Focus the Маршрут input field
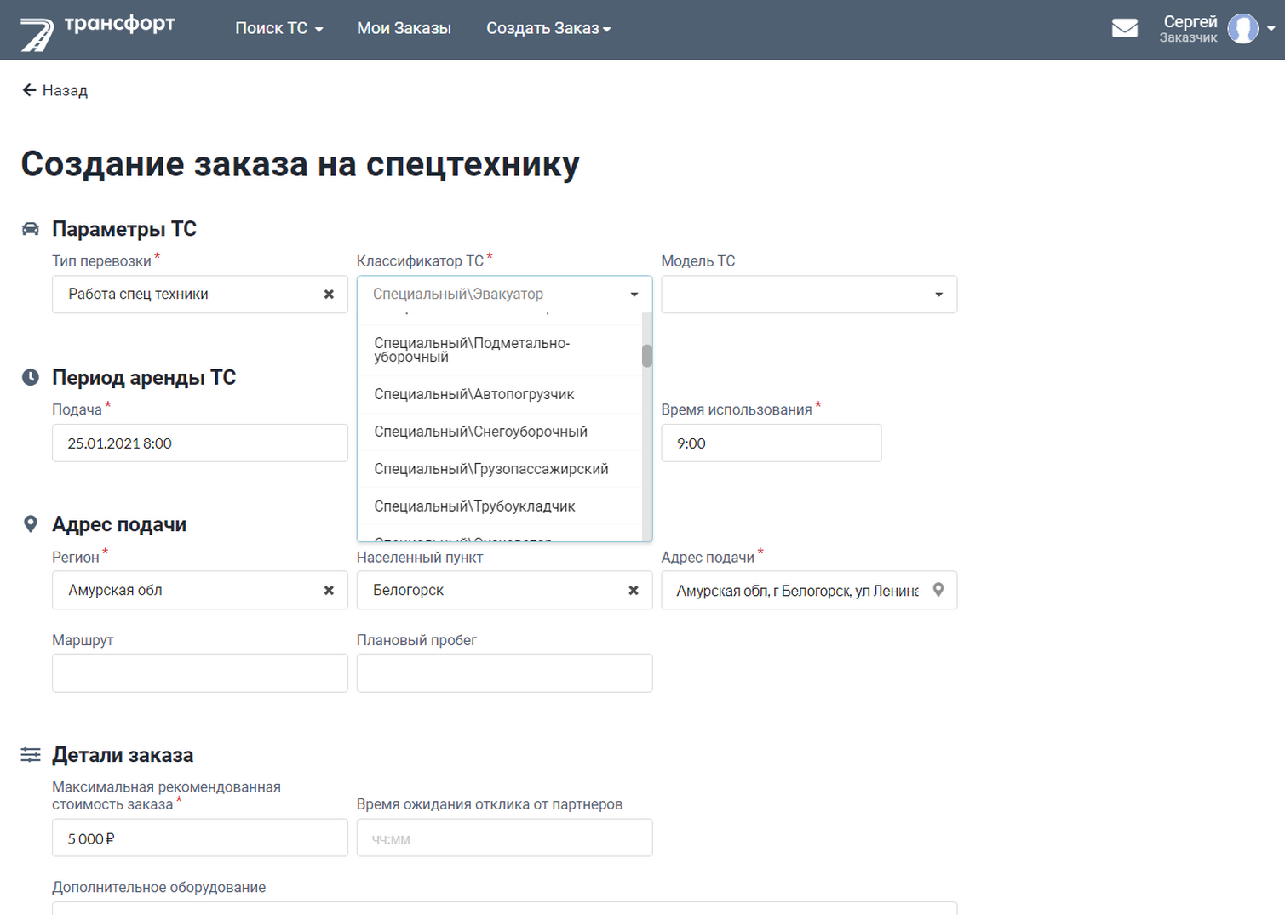 click(x=200, y=673)
